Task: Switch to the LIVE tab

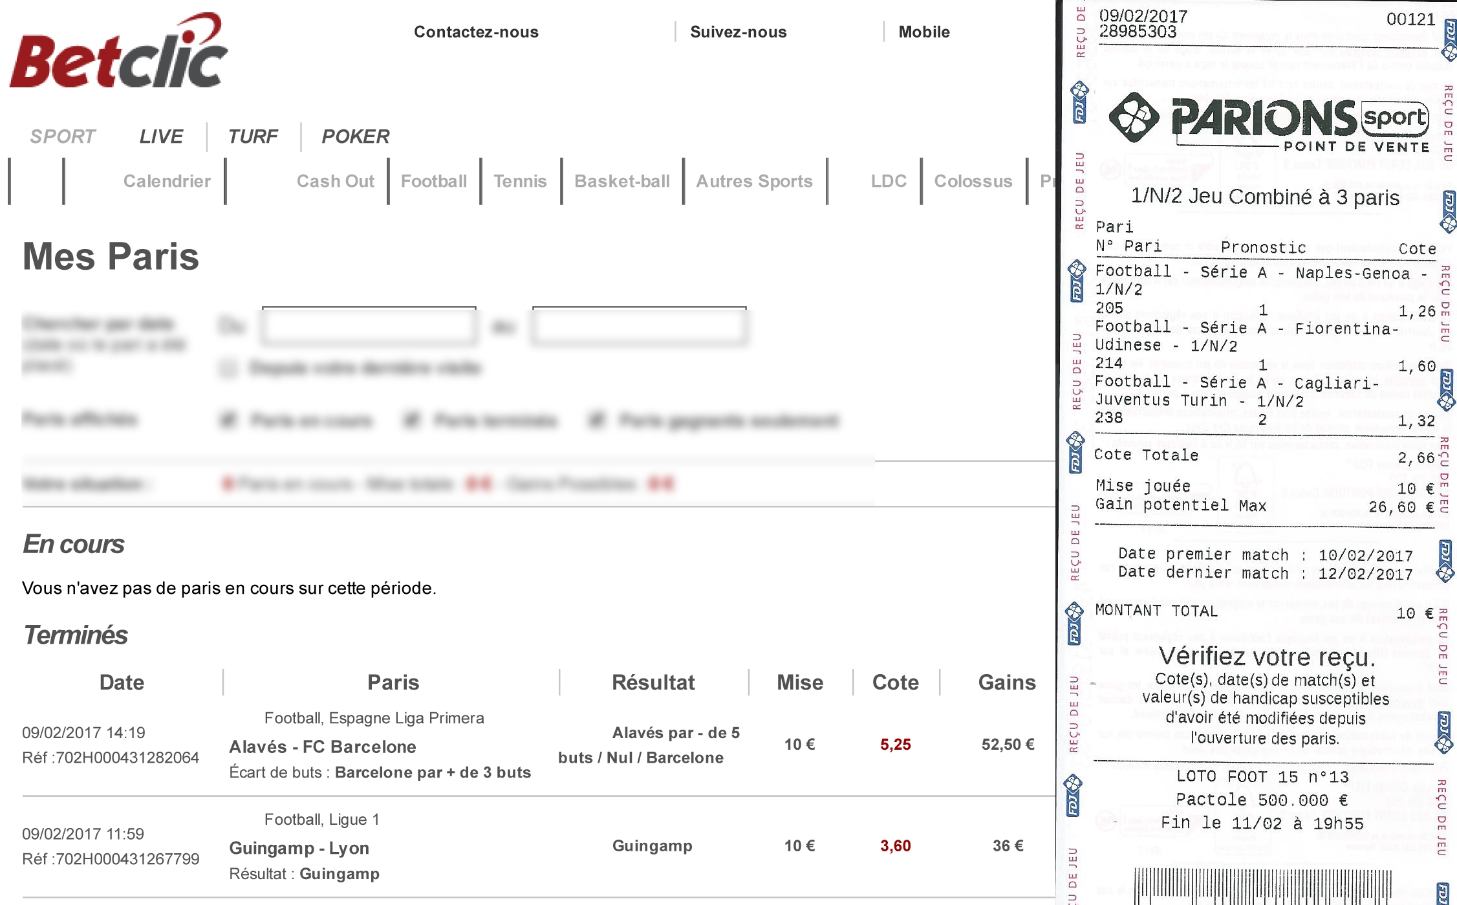Action: (161, 136)
